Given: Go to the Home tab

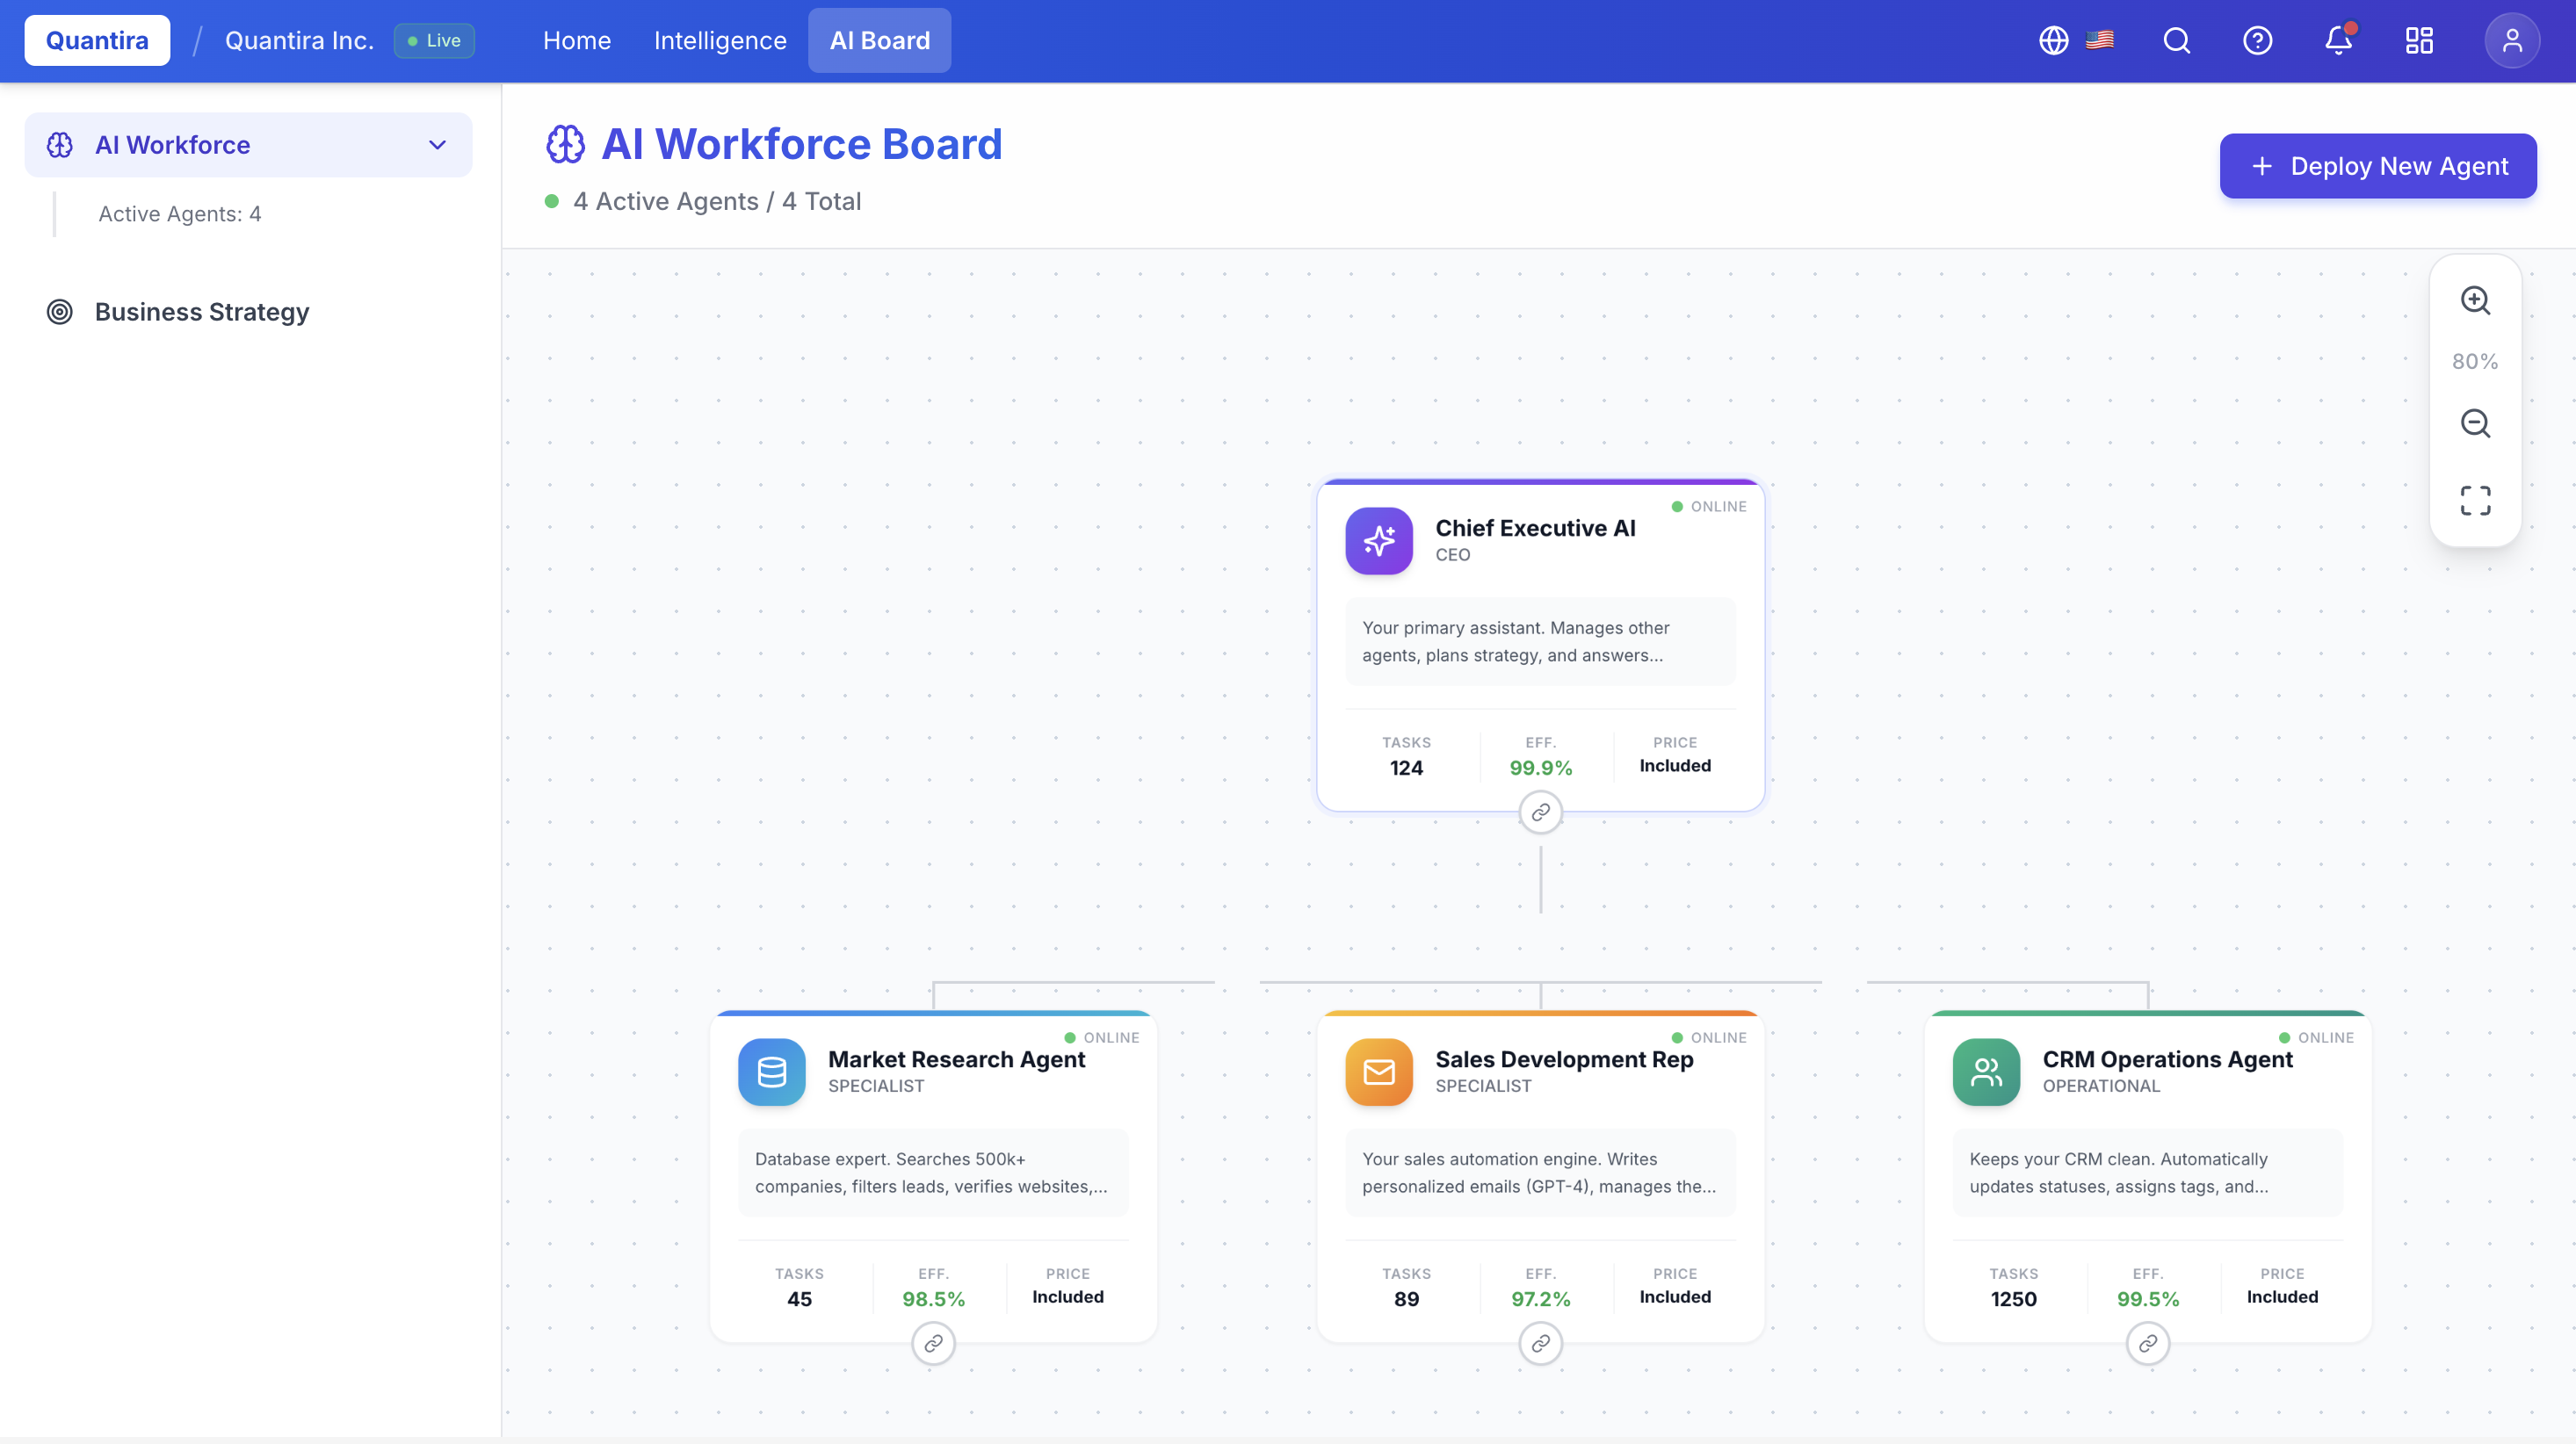Looking at the screenshot, I should pyautogui.click(x=576, y=40).
